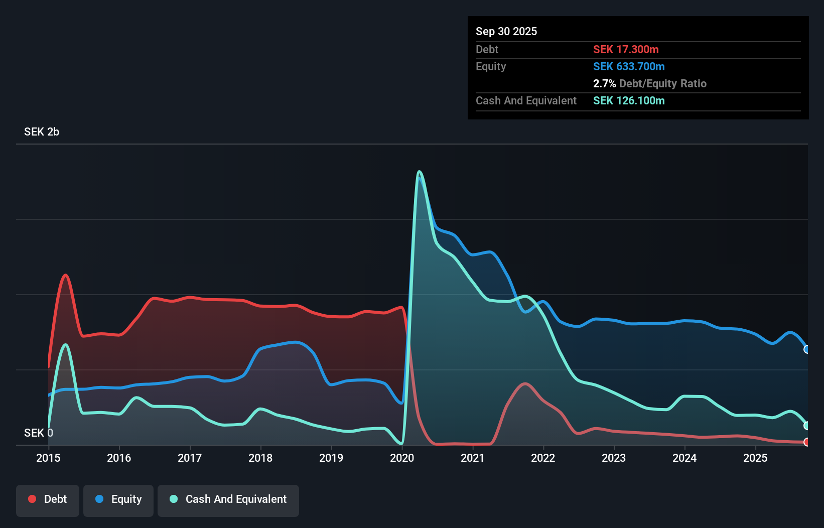The width and height of the screenshot is (824, 528).
Task: Click the 2015 x-axis label
Action: click(x=48, y=458)
